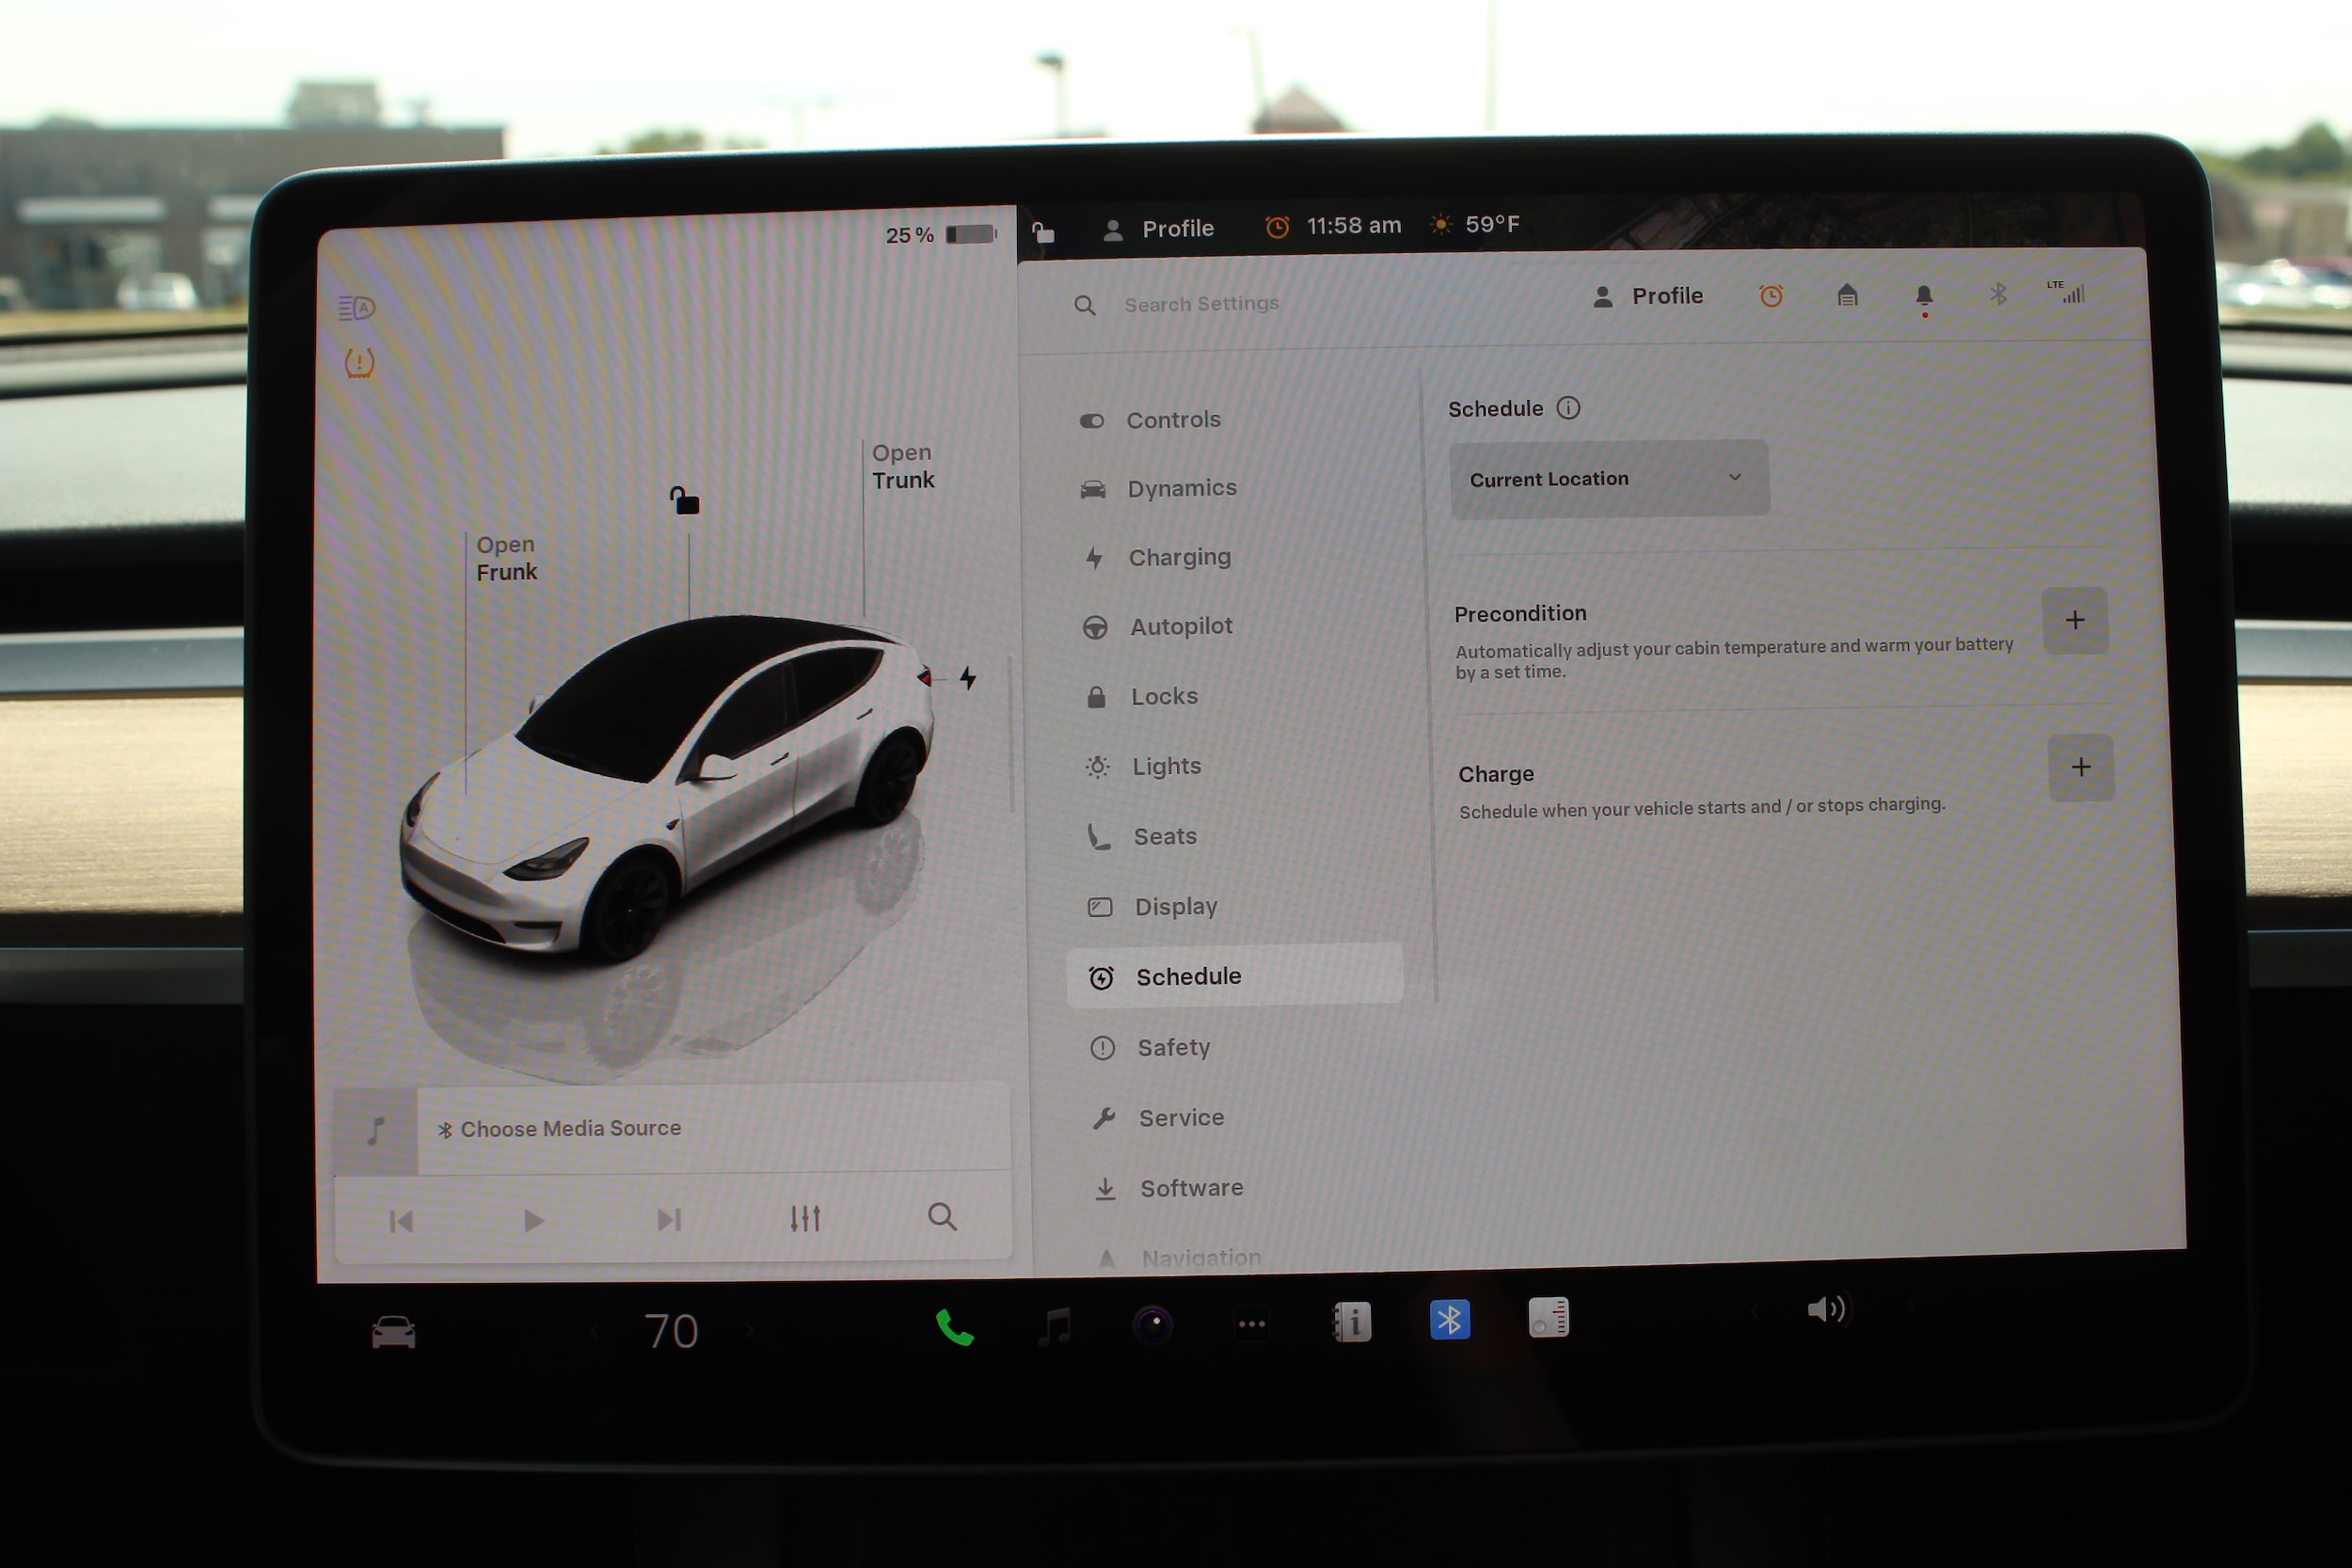Screen dimensions: 2352x1568
Task: Open the Locks settings menu
Action: click(1142, 697)
